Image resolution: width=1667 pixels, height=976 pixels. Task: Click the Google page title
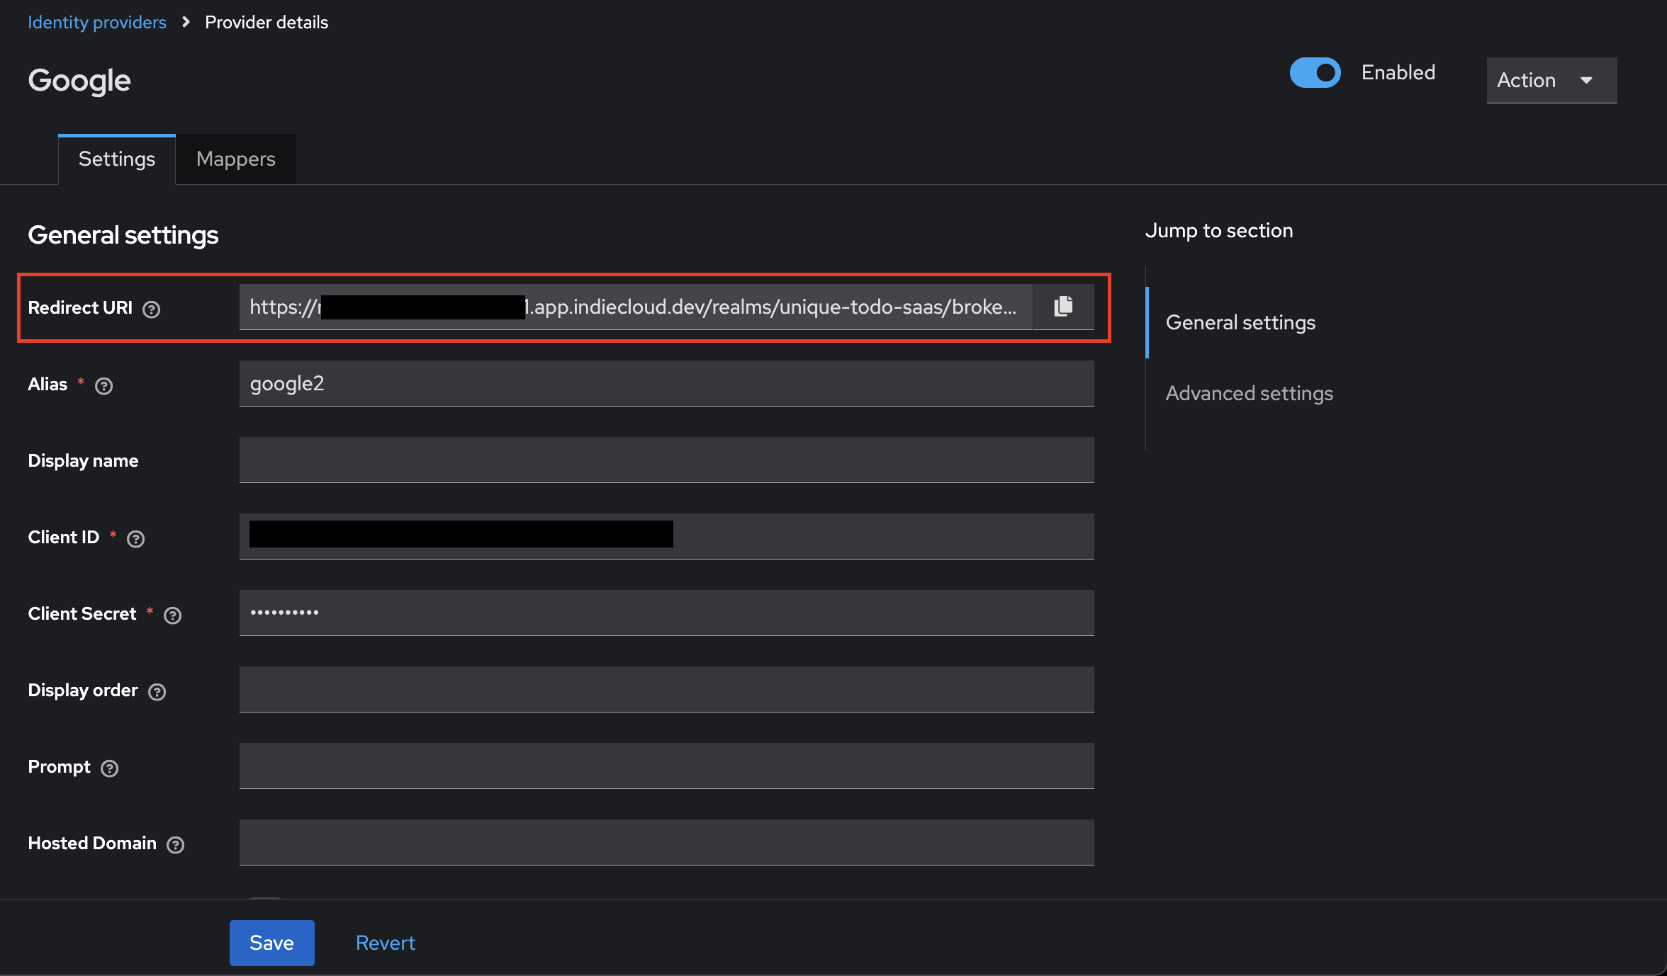(x=79, y=81)
